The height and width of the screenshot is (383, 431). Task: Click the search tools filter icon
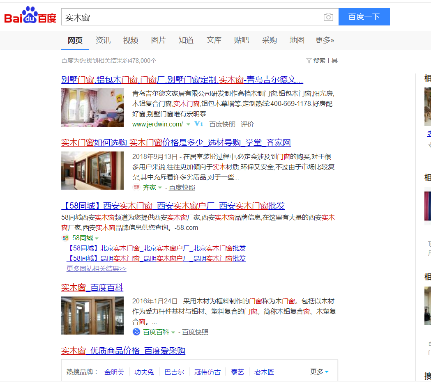(309, 61)
